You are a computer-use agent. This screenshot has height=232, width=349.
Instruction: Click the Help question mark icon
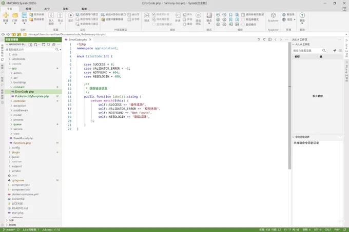click(x=302, y=15)
